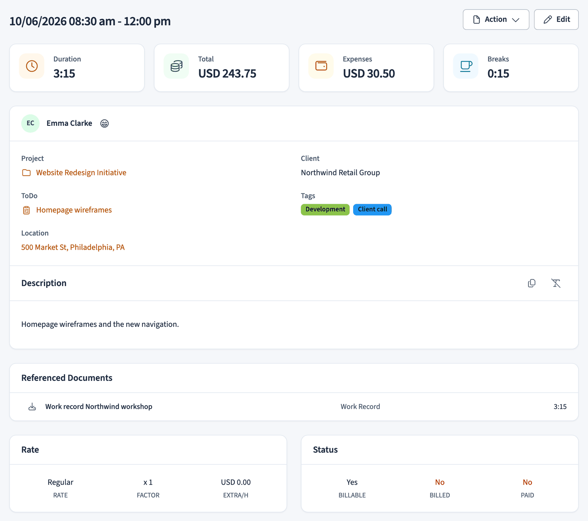Click the Duration clock icon
Screen dimensions: 588x521
coord(32,66)
